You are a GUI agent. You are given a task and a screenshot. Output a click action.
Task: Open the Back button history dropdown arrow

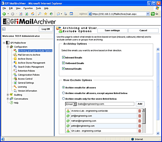[8, 14]
